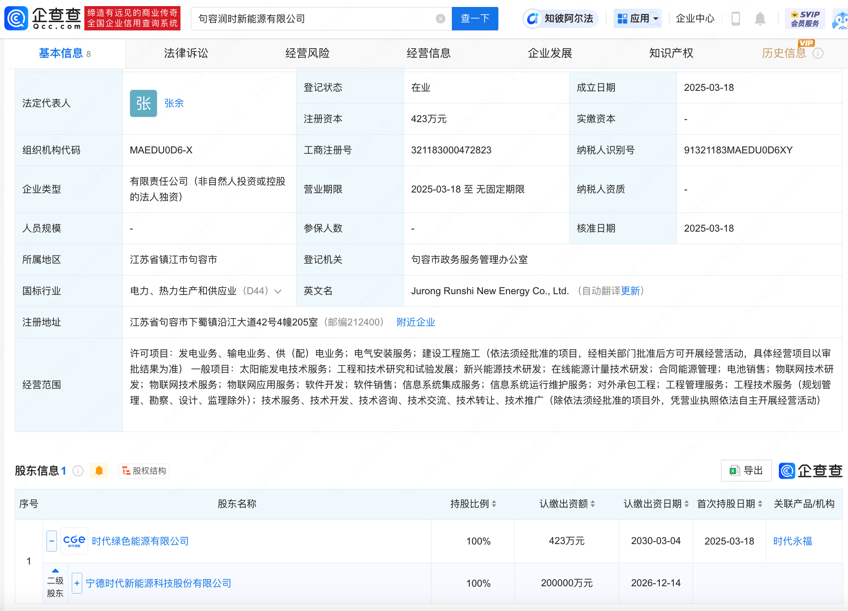The height and width of the screenshot is (611, 848).
Task: Select Jurong Runshi New Energy English name
Action: (x=490, y=291)
